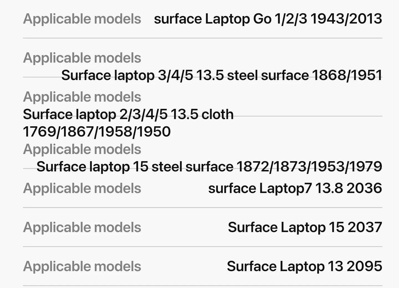Click 'Applicable models' label beside Surface Laptop 13 2095
Image resolution: width=399 pixels, height=288 pixels.
(x=82, y=266)
